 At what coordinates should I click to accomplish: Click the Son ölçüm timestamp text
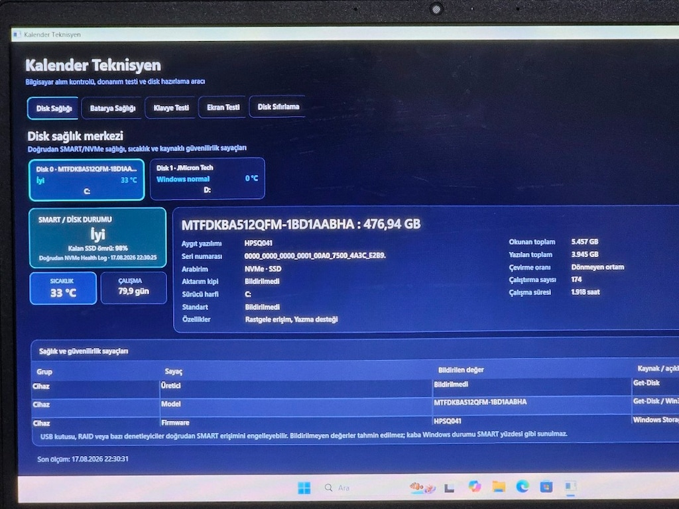tap(83, 459)
